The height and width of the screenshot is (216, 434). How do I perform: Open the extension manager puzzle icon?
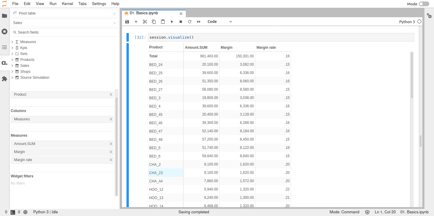pos(4,79)
